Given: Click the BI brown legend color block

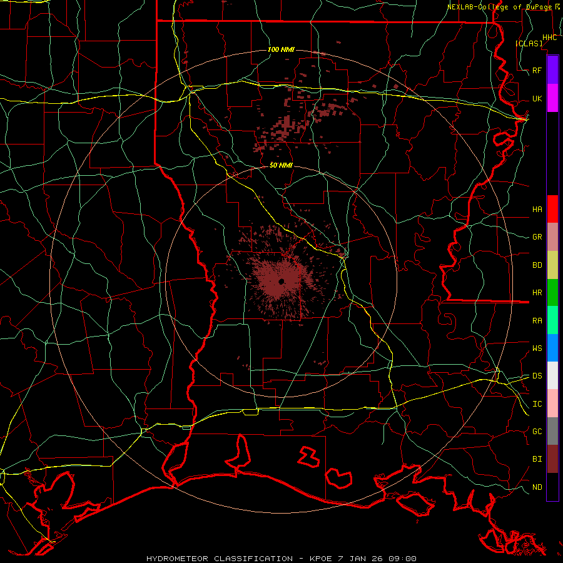Looking at the screenshot, I should coord(552,459).
